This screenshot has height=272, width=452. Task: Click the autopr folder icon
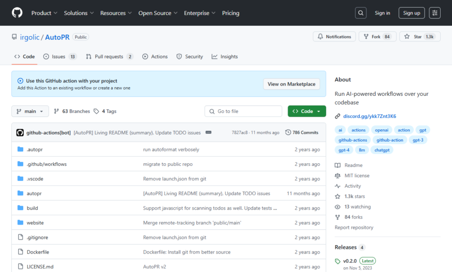pyautogui.click(x=20, y=193)
